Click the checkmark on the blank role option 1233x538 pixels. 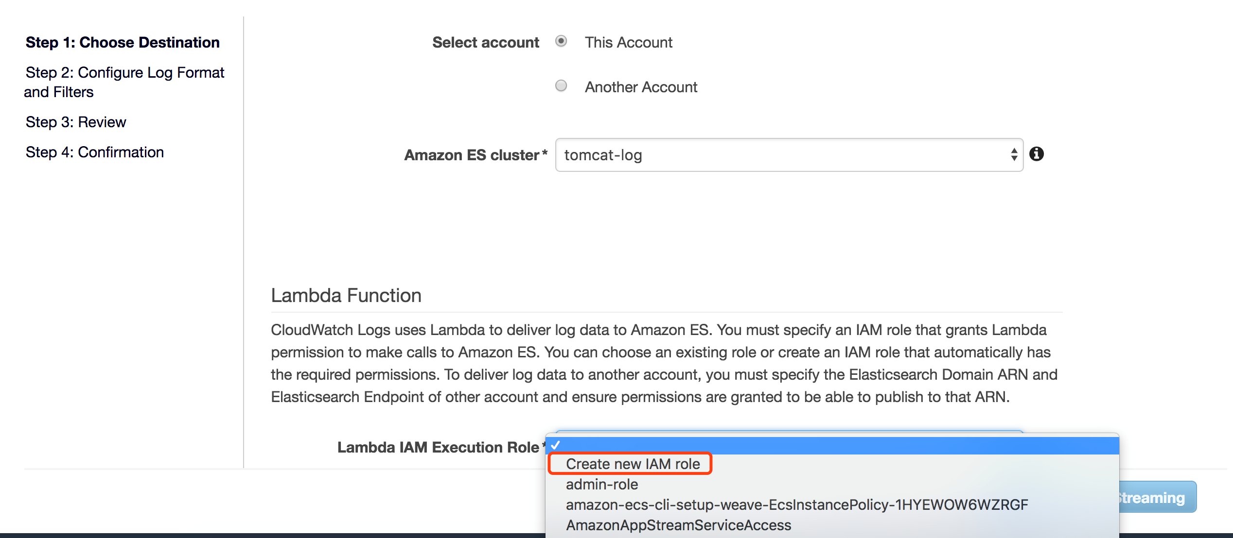pos(556,445)
